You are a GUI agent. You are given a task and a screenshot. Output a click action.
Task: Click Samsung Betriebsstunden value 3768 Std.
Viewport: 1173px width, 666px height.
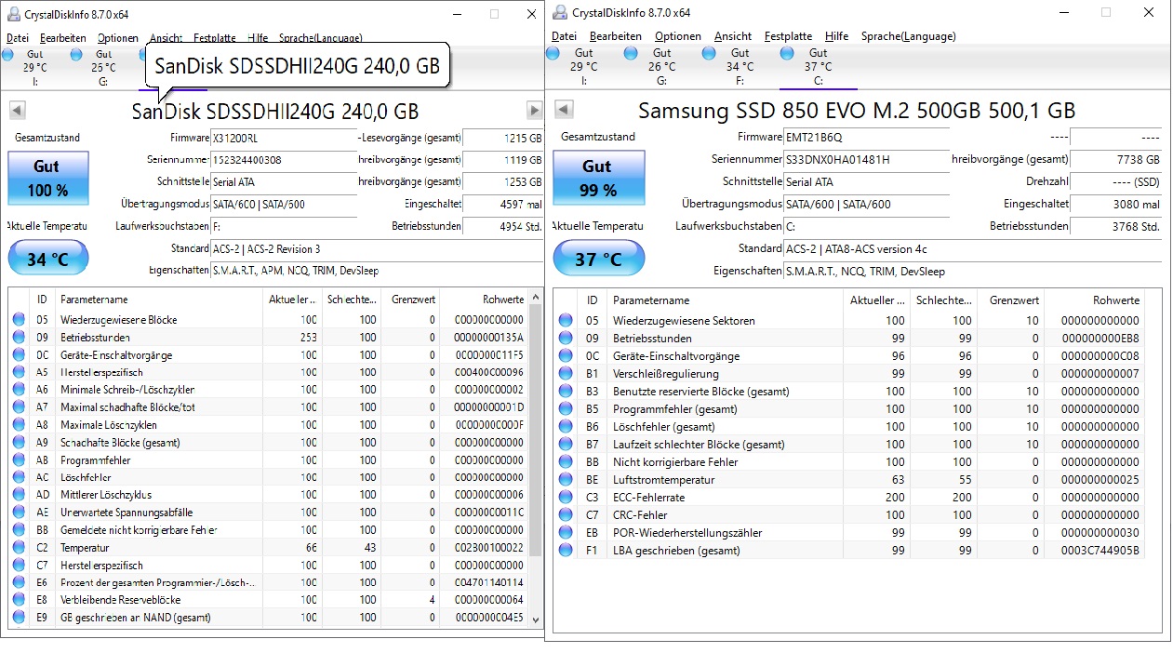coord(1115,226)
